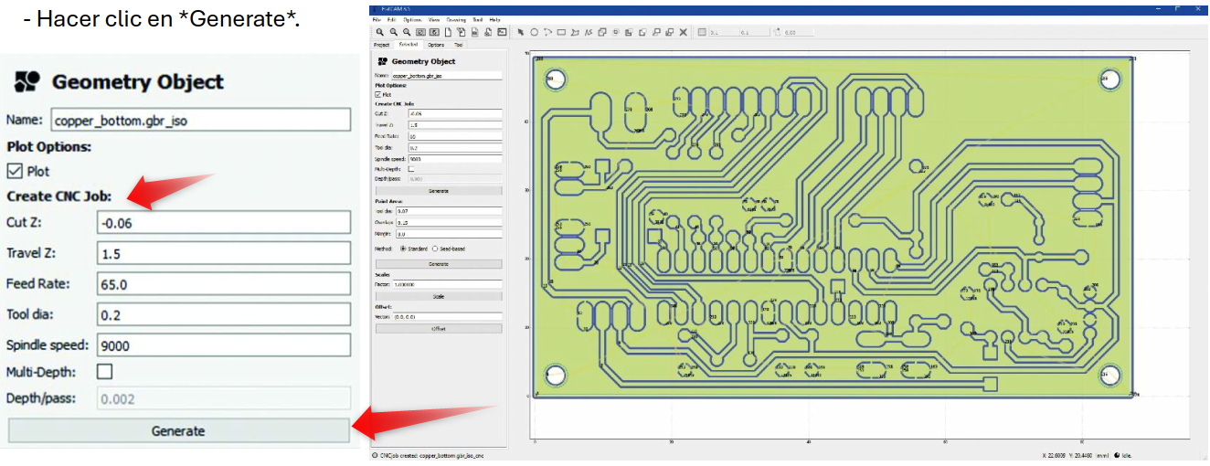Click the Polygon Union icon
This screenshot has height=466, width=1210.
click(602, 32)
